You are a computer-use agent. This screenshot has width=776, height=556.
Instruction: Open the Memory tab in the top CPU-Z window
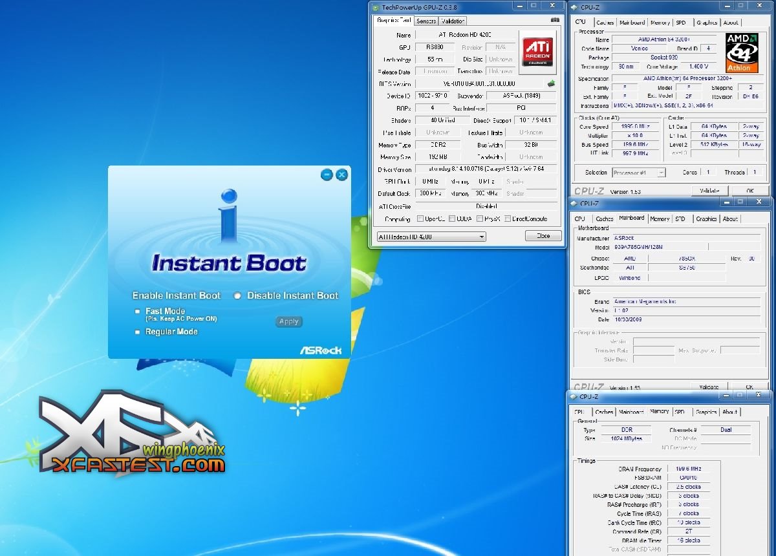[x=660, y=23]
